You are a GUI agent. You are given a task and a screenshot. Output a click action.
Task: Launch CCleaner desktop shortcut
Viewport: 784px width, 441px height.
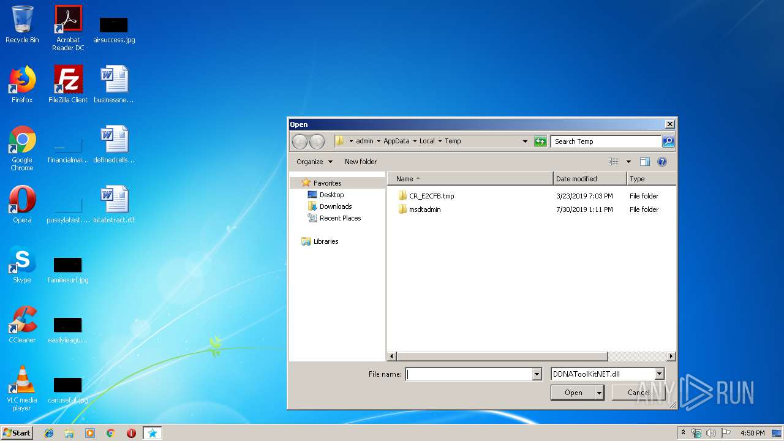pos(22,325)
